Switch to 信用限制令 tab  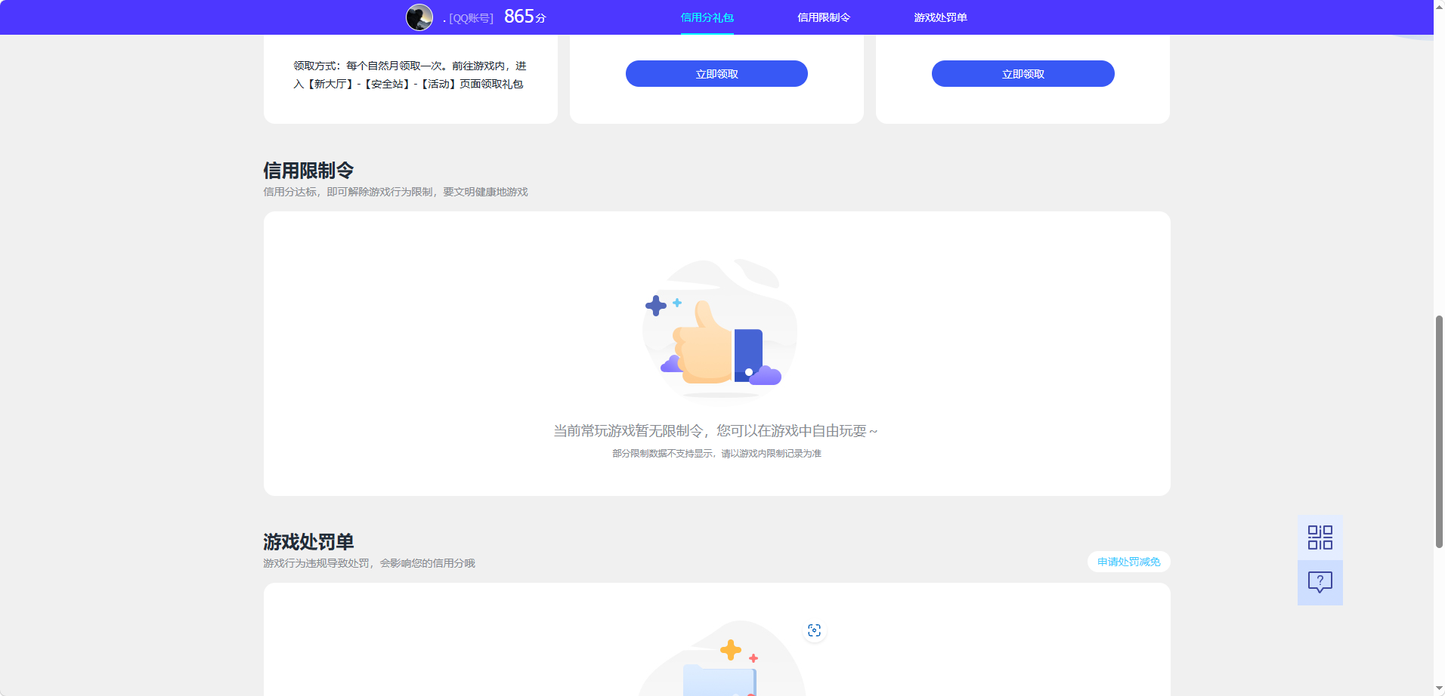824,17
